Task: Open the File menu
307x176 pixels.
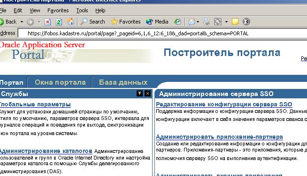Action: tap(3, 10)
